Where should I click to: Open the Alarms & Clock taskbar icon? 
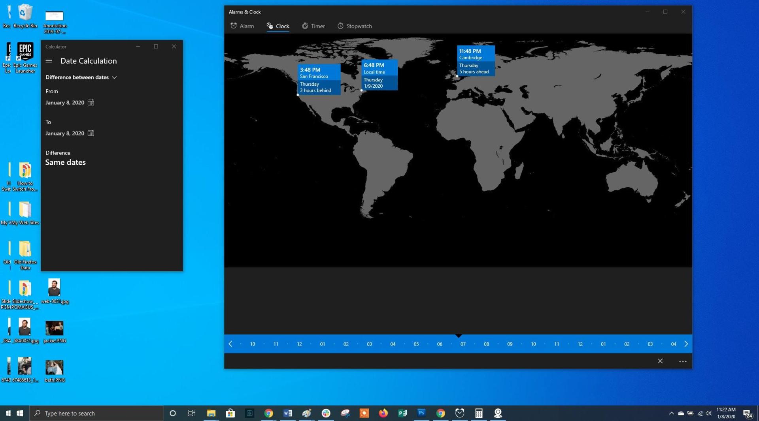(459, 413)
